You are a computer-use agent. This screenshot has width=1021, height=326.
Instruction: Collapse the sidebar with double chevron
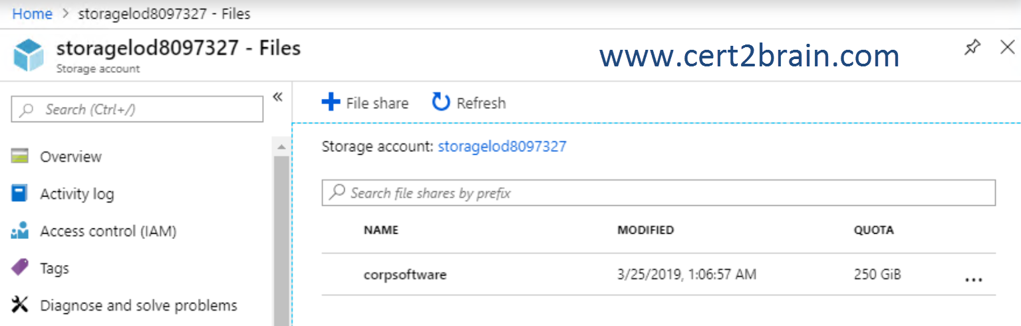coord(278,98)
